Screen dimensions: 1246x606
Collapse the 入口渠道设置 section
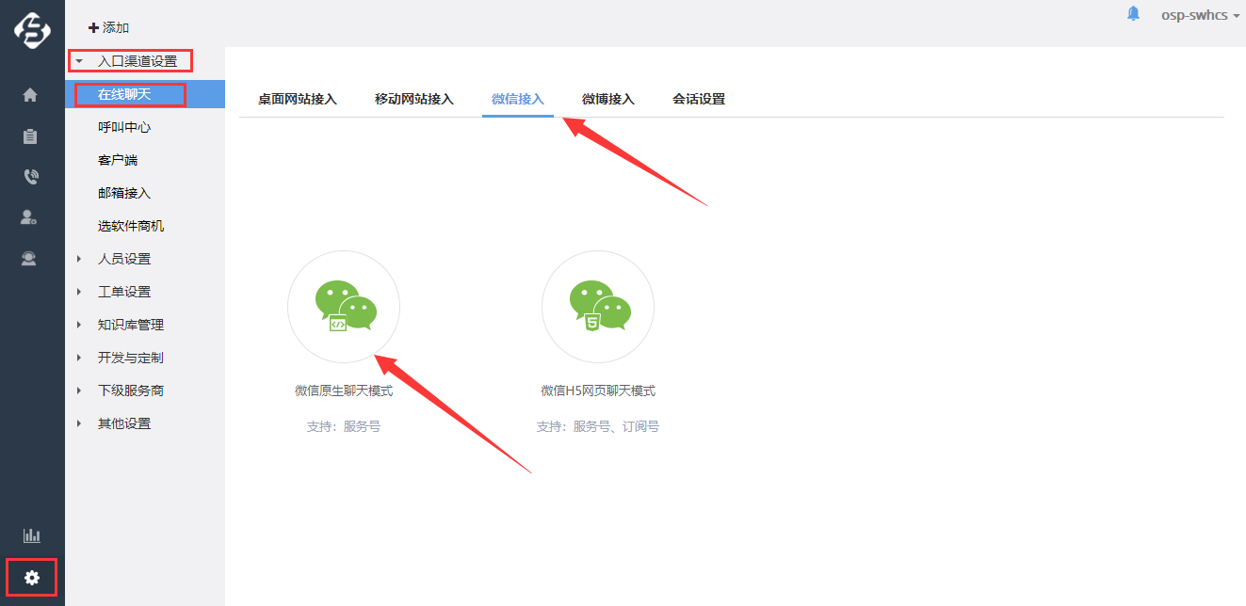tap(137, 61)
